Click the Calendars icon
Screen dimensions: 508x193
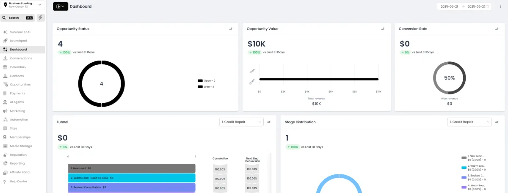(x=5, y=67)
